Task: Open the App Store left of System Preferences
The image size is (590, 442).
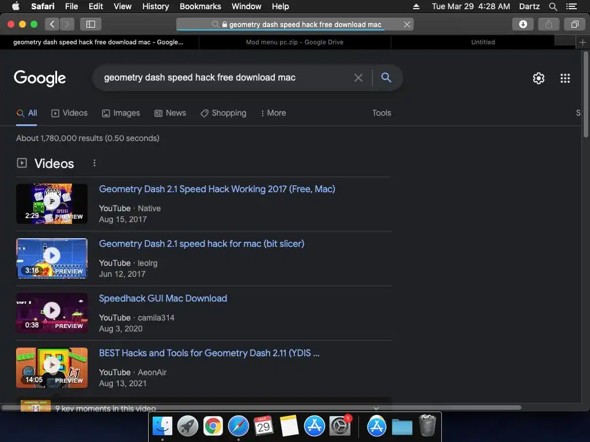Action: (x=314, y=426)
